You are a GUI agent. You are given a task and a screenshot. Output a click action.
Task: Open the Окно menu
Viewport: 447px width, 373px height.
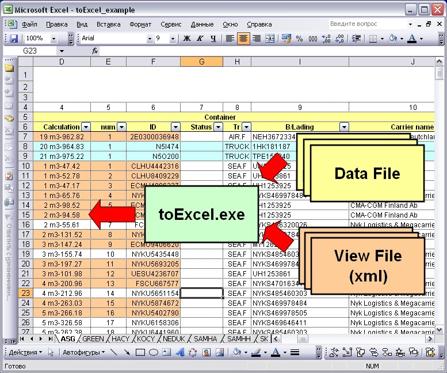click(x=230, y=24)
